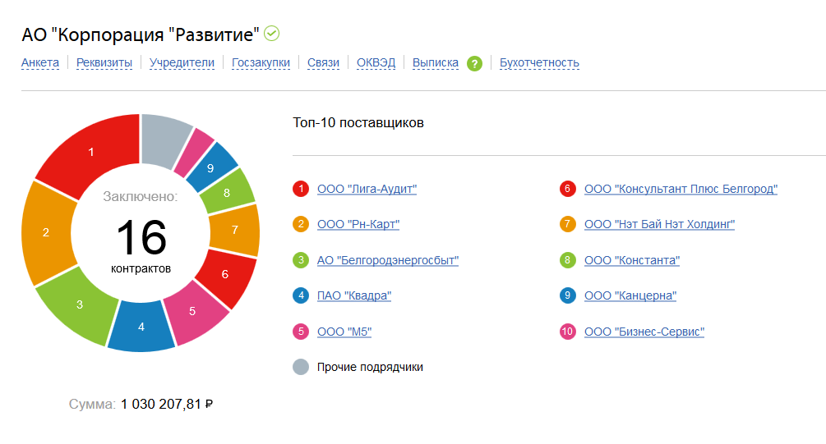Screen dimensions: 826x444
Task: Click legend badge number 5 pink circle
Action: 301,332
